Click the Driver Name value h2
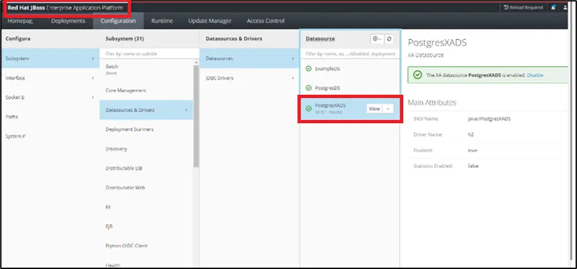The width and height of the screenshot is (577, 269). 471,135
